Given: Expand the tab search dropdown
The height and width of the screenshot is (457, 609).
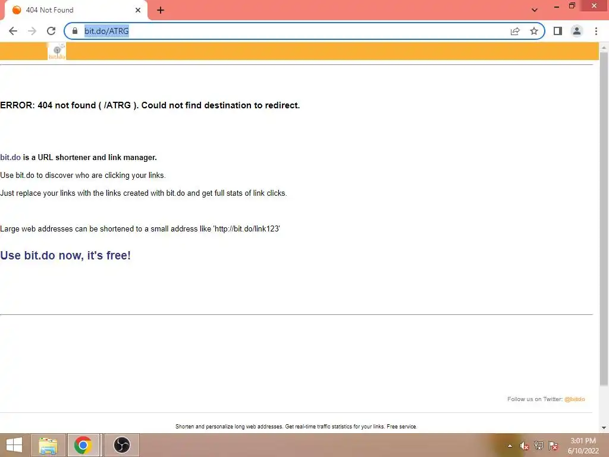Looking at the screenshot, I should point(535,10).
